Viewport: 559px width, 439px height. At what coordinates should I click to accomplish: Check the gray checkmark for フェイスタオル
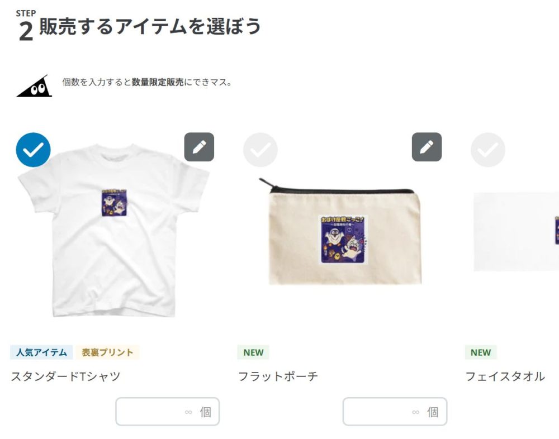point(487,150)
